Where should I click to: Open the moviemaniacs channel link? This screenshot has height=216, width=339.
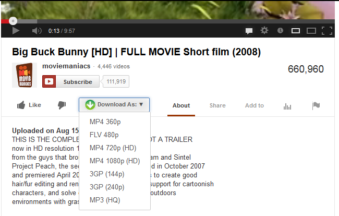click(x=66, y=66)
